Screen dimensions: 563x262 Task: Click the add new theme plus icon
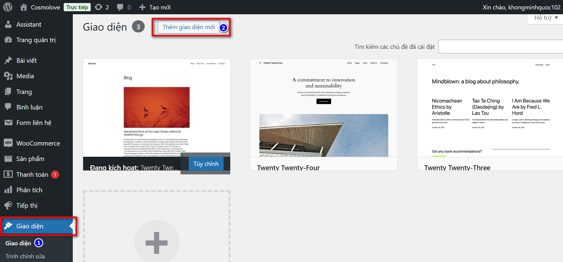(157, 243)
